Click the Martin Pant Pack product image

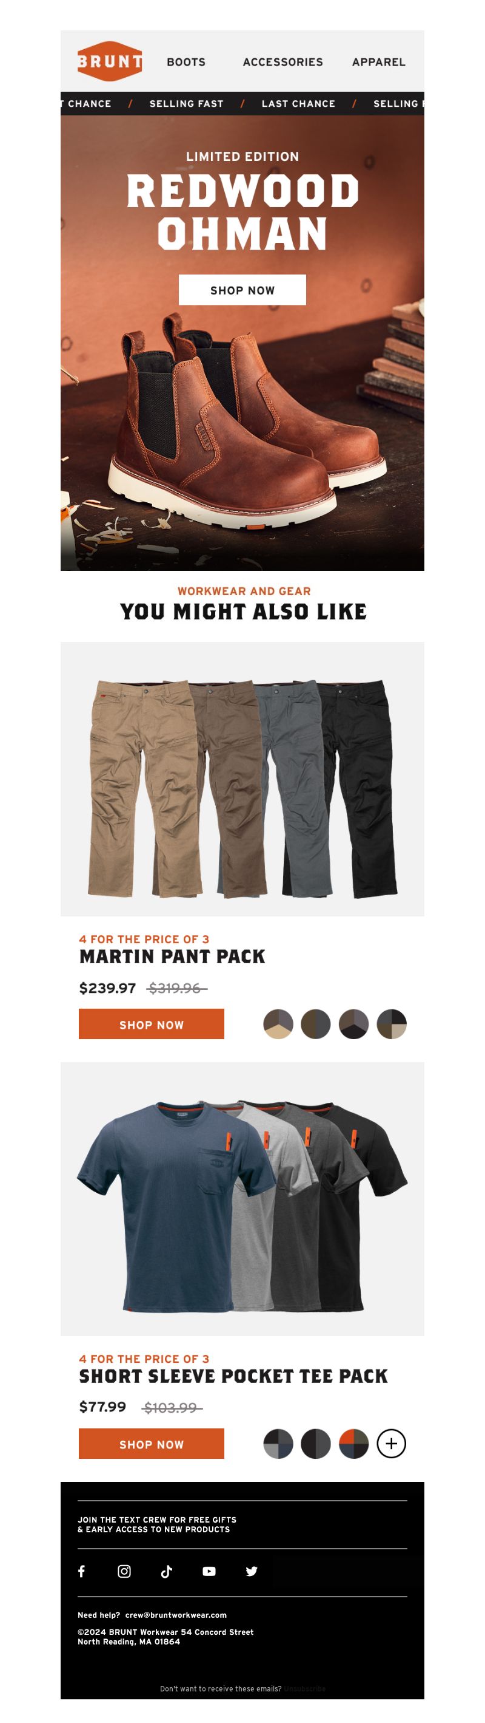pyautogui.click(x=242, y=779)
